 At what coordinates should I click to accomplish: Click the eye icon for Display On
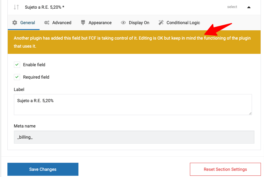click(123, 23)
